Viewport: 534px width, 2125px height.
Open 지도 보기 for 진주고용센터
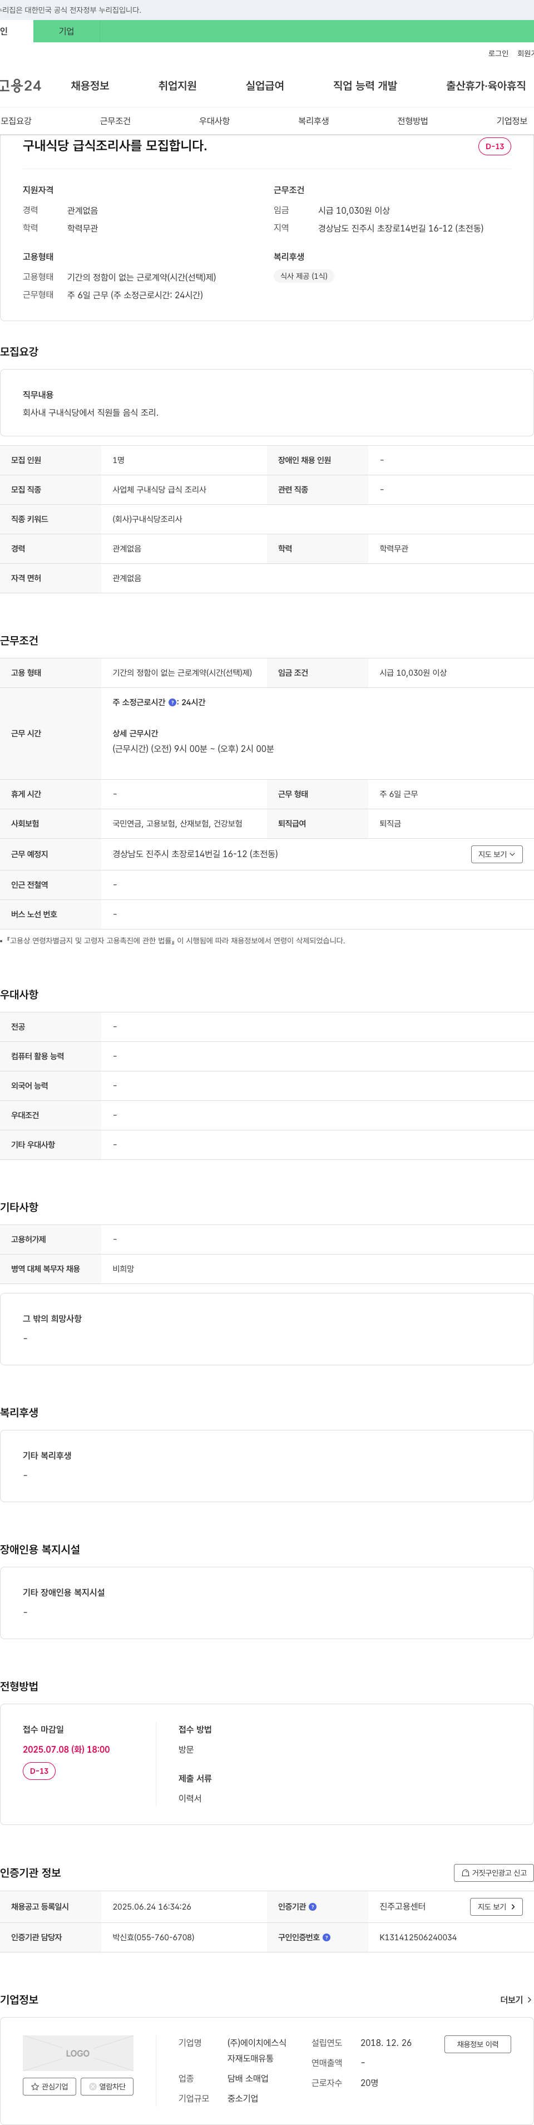tap(496, 1906)
